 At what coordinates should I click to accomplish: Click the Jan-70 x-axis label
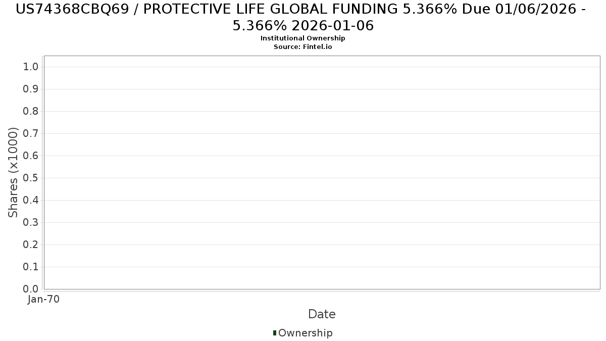(x=43, y=300)
